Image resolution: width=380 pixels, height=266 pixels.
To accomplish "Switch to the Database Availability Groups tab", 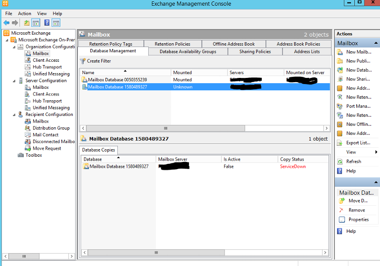I will tap(188, 52).
